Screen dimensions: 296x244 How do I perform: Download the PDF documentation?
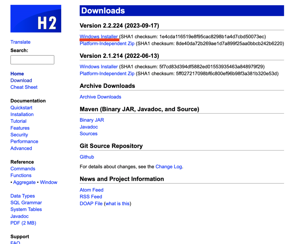[x=23, y=223]
